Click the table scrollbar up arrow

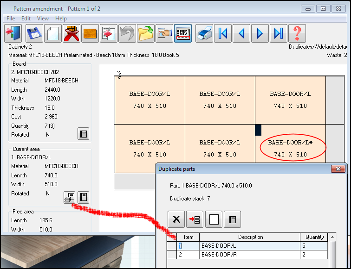(332, 237)
